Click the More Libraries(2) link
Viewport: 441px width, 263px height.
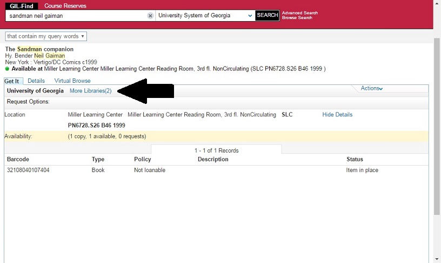pos(90,91)
